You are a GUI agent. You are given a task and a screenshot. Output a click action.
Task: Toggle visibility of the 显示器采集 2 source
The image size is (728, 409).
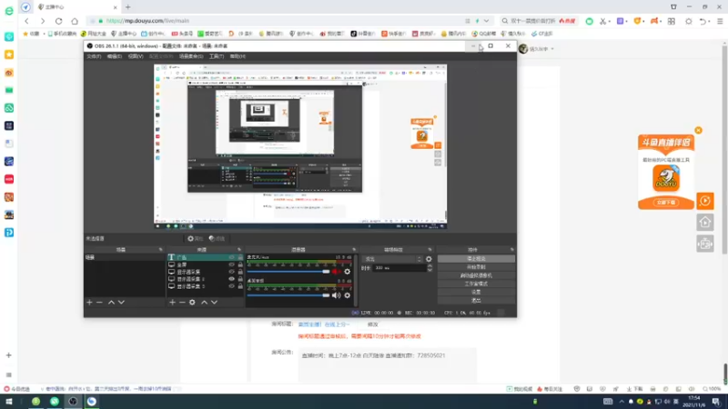click(x=232, y=279)
